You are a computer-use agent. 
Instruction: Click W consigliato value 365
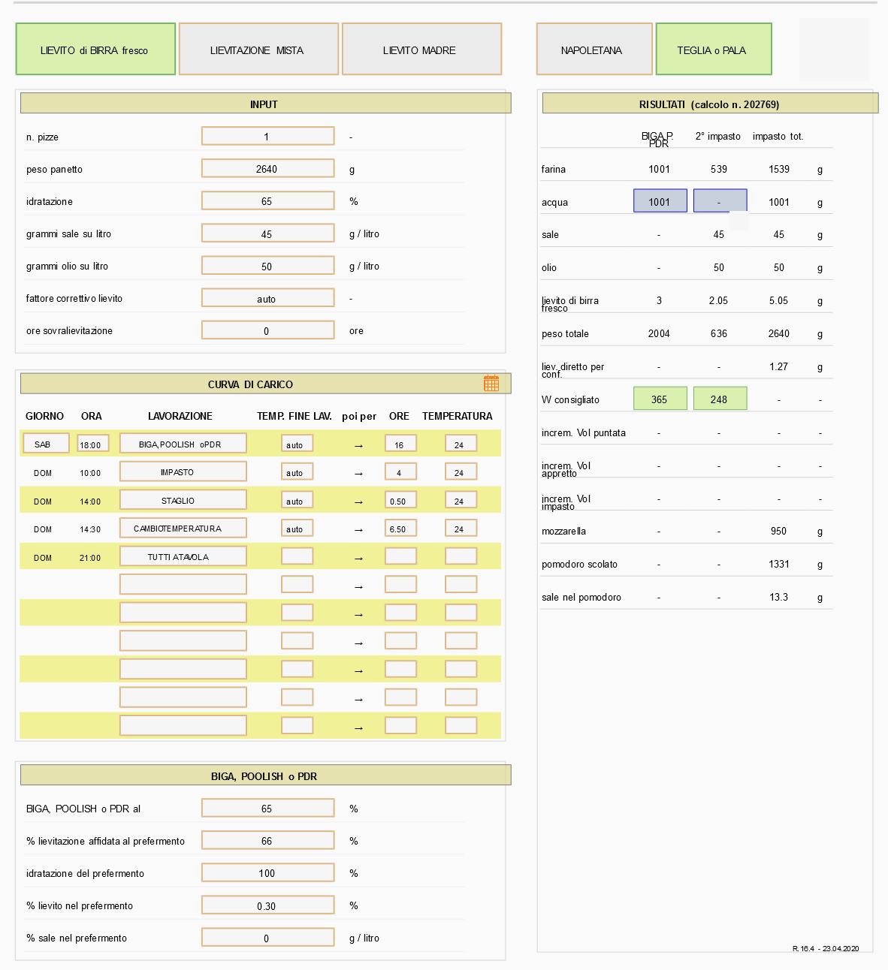point(660,399)
